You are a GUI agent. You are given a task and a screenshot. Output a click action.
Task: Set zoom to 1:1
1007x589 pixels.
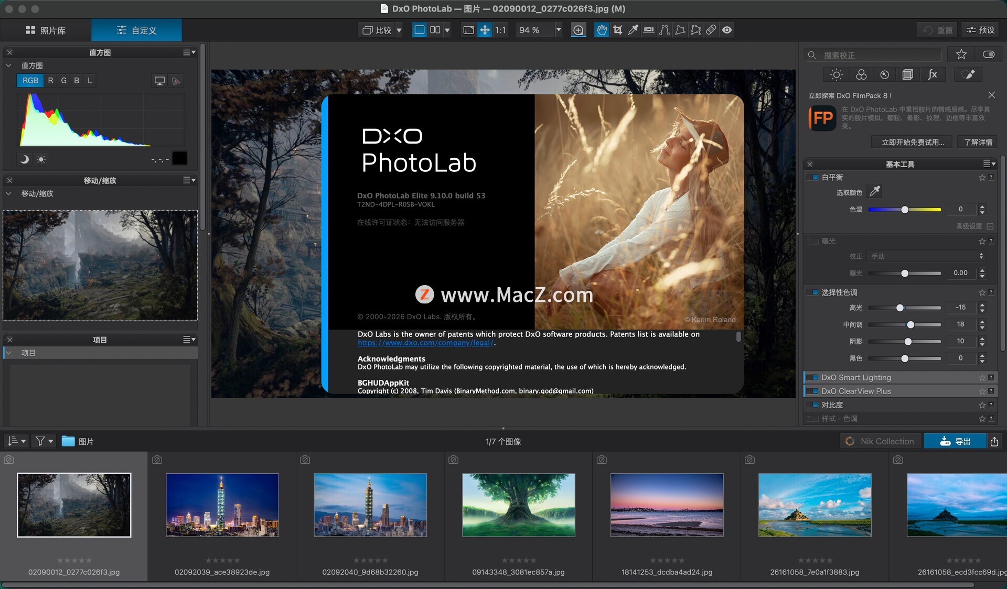click(501, 30)
